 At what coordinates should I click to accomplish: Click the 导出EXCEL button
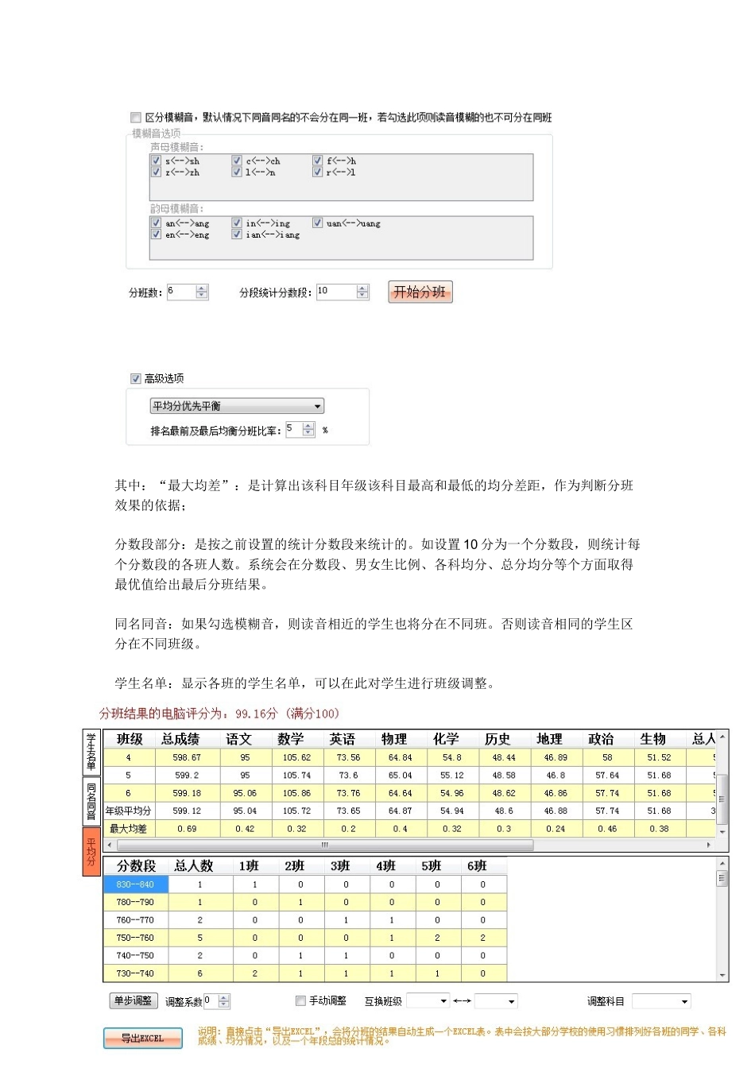(142, 1038)
